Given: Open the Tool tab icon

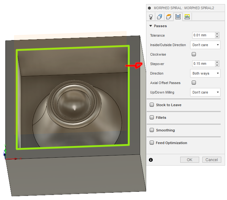Looking at the screenshot, I should tap(151, 17).
